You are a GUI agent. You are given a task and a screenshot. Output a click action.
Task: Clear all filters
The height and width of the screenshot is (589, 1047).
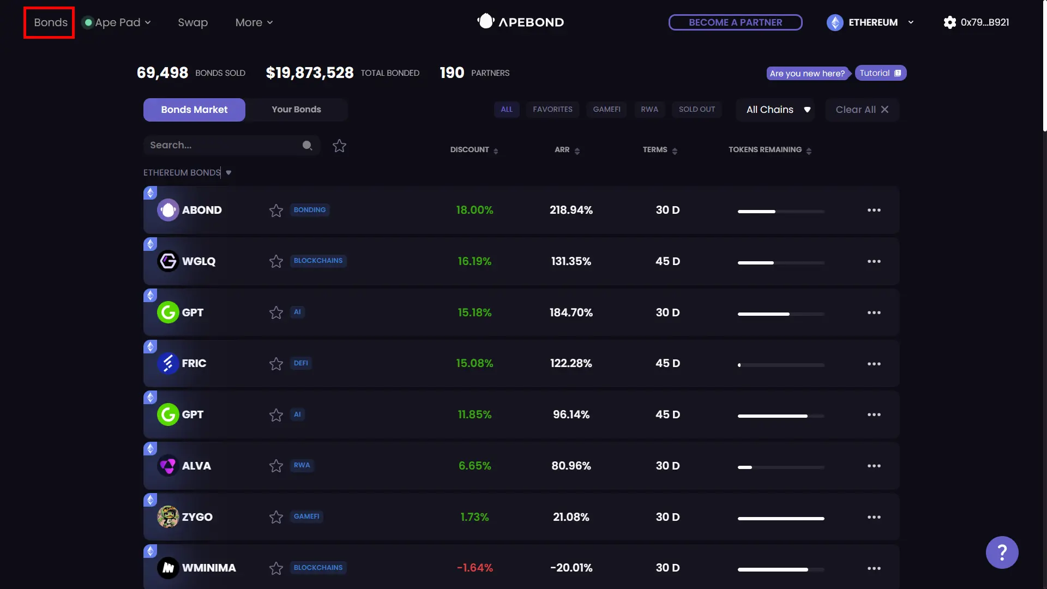862,110
